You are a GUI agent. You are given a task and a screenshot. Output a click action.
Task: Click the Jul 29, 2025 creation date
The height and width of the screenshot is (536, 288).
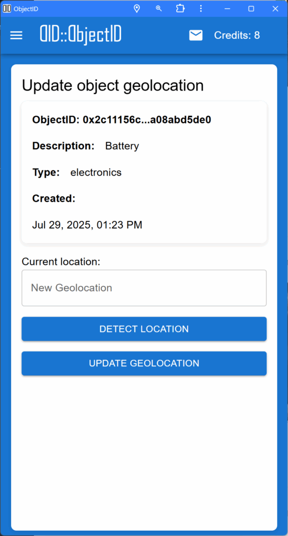(87, 225)
